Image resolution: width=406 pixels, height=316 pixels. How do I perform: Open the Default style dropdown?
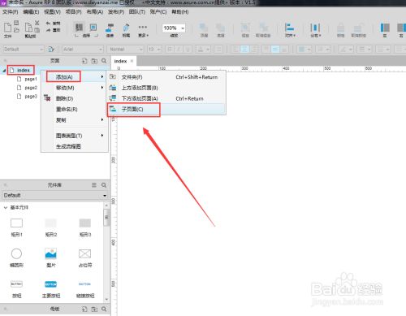[23, 49]
